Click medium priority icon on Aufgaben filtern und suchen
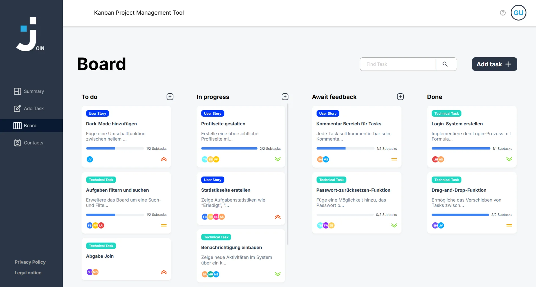This screenshot has width=536, height=287. coord(164,225)
